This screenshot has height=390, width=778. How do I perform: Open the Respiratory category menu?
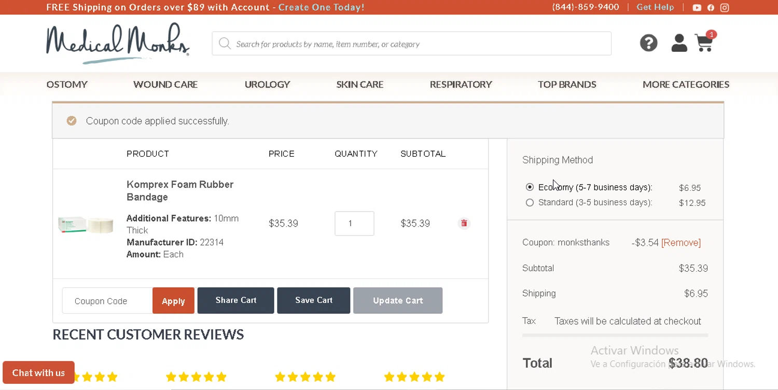[461, 84]
